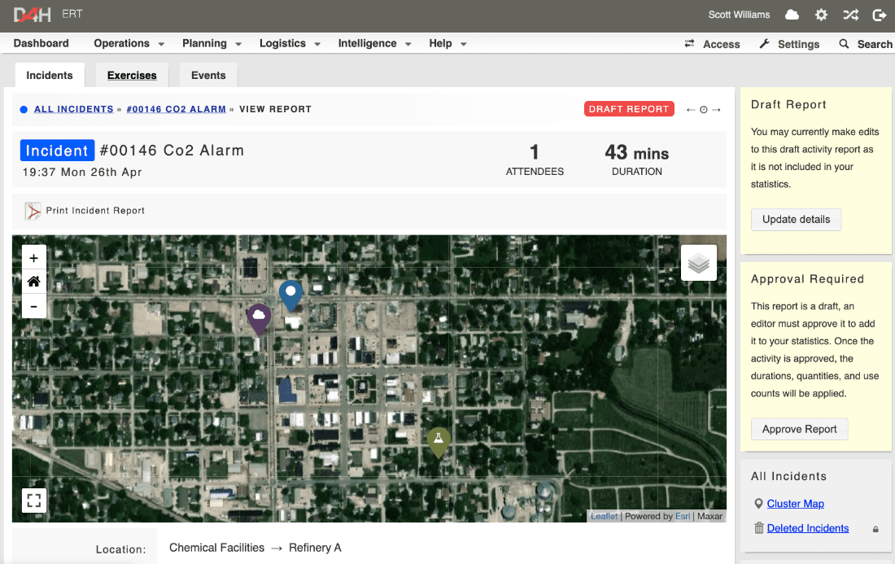Click the log out icon
Viewport: 895px width, 564px height.
(880, 15)
